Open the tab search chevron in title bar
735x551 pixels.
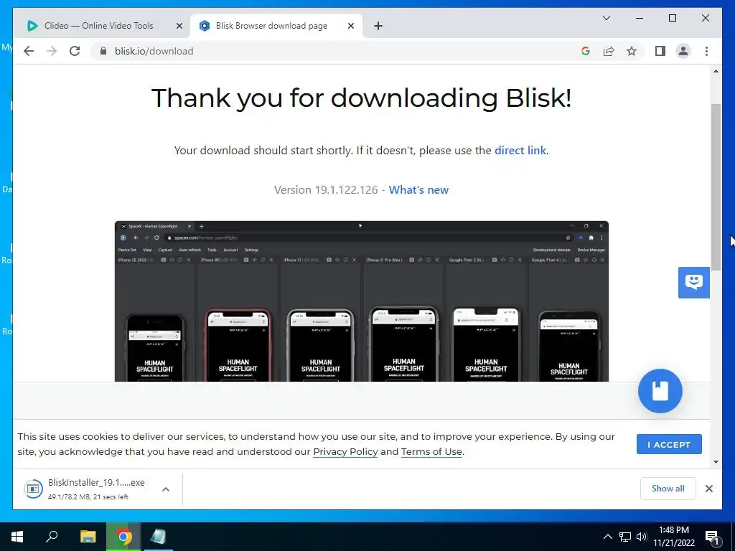pos(606,18)
